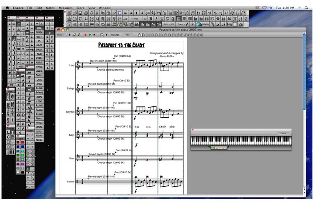Toggle the Thru On button
This screenshot has width=314, height=205.
coord(115,35)
